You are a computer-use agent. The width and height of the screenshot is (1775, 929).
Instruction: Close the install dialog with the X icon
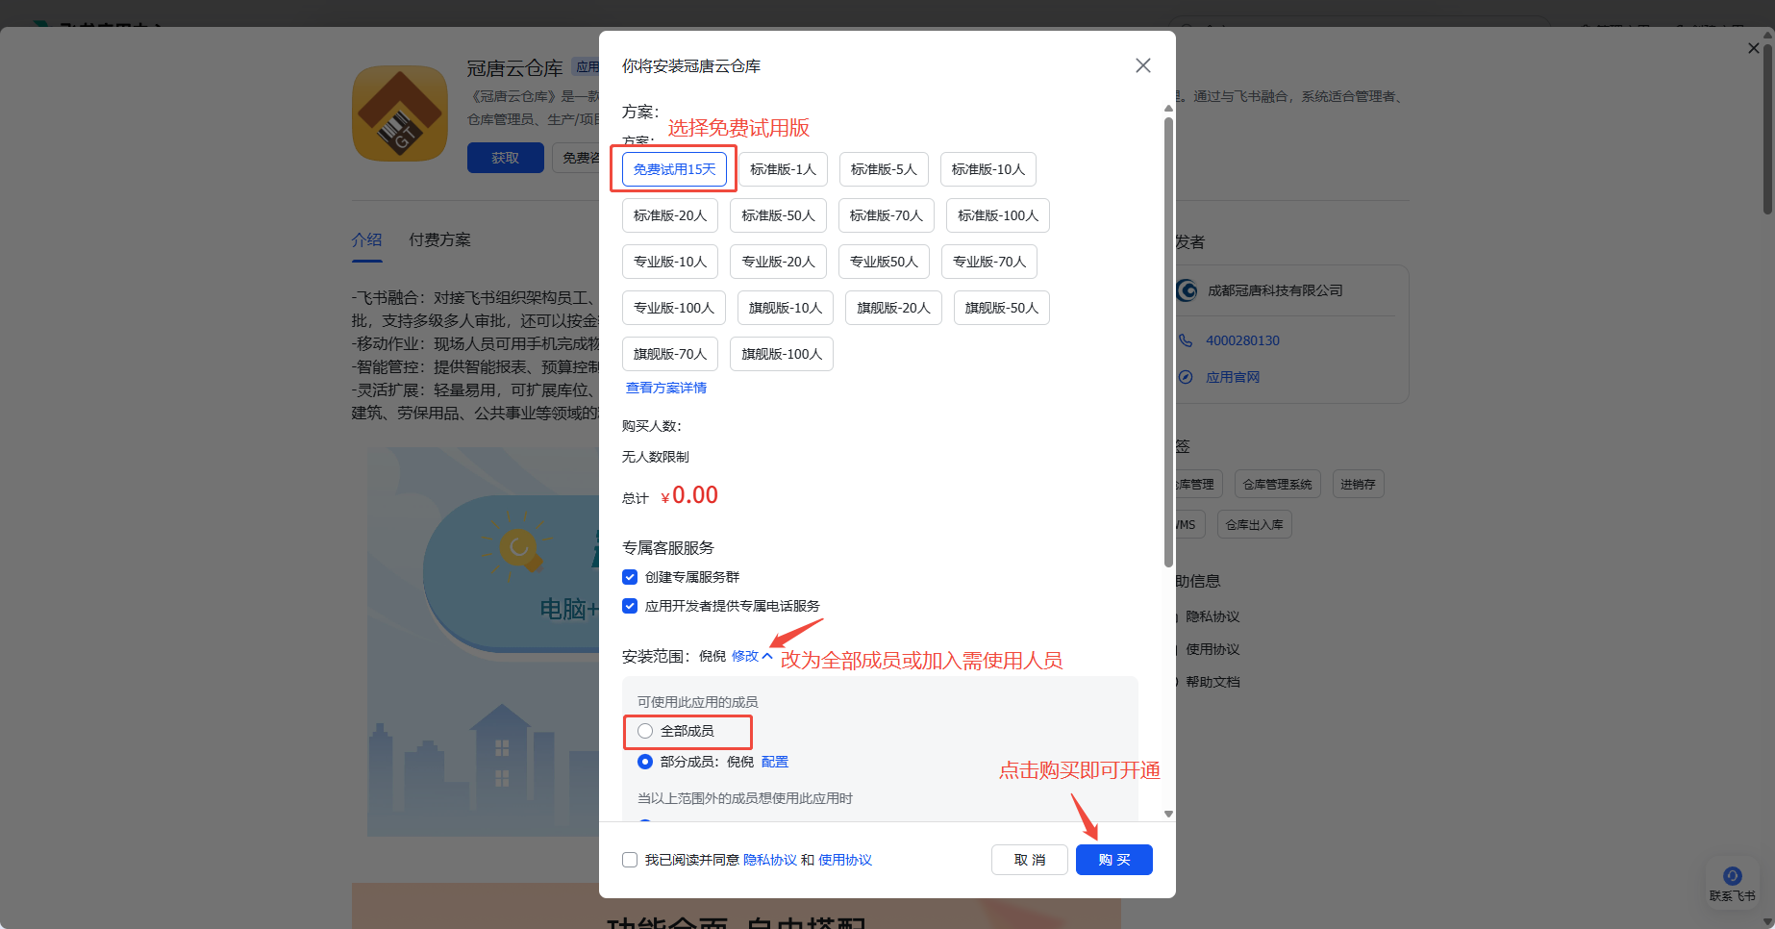click(x=1142, y=65)
